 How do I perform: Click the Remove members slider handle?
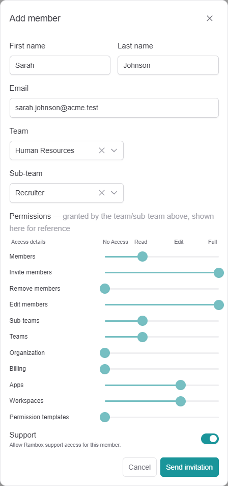tap(105, 289)
